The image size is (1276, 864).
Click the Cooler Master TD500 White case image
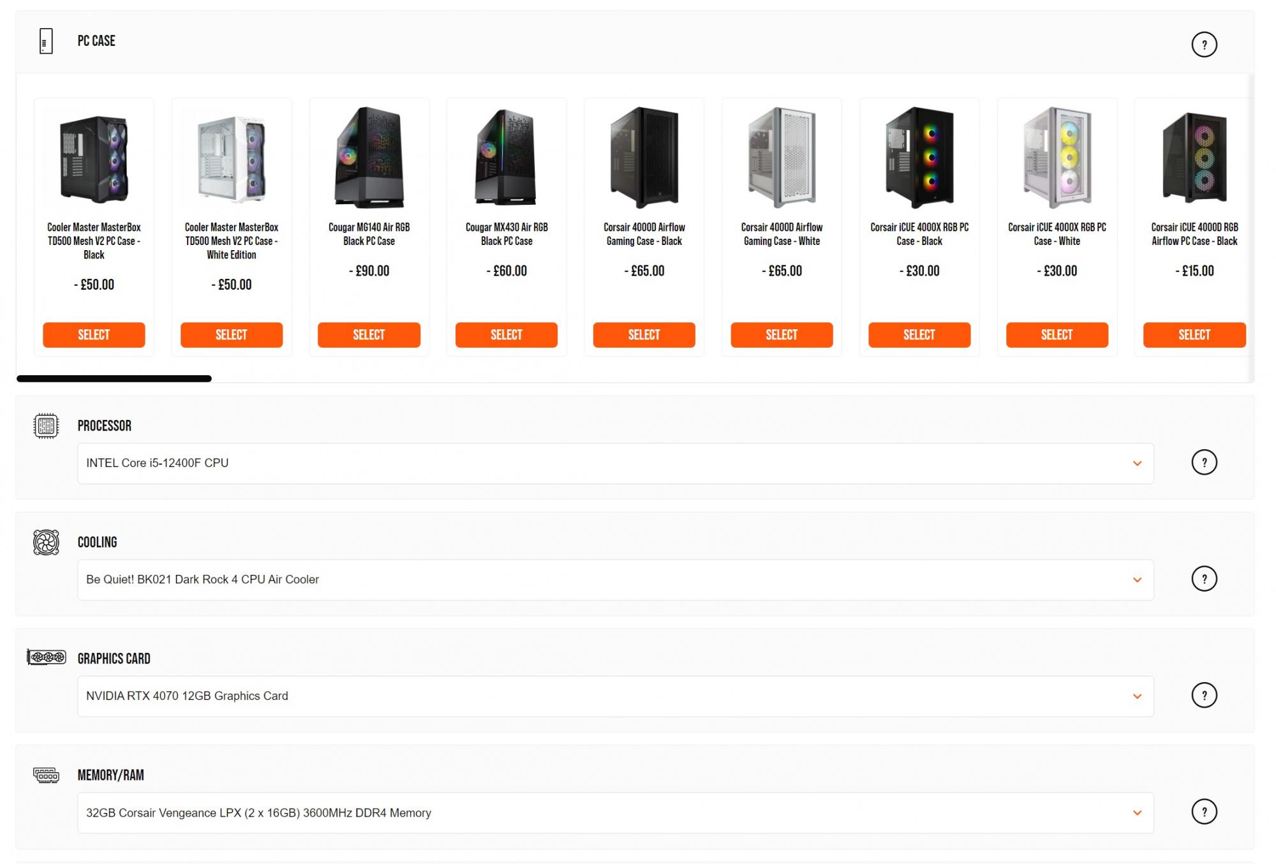[x=232, y=158]
